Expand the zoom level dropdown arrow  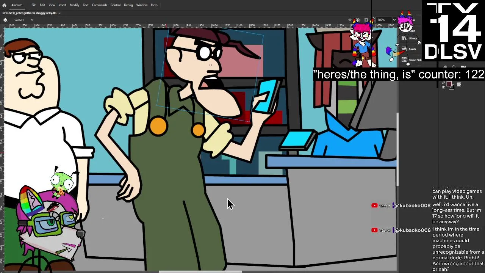coord(394,20)
